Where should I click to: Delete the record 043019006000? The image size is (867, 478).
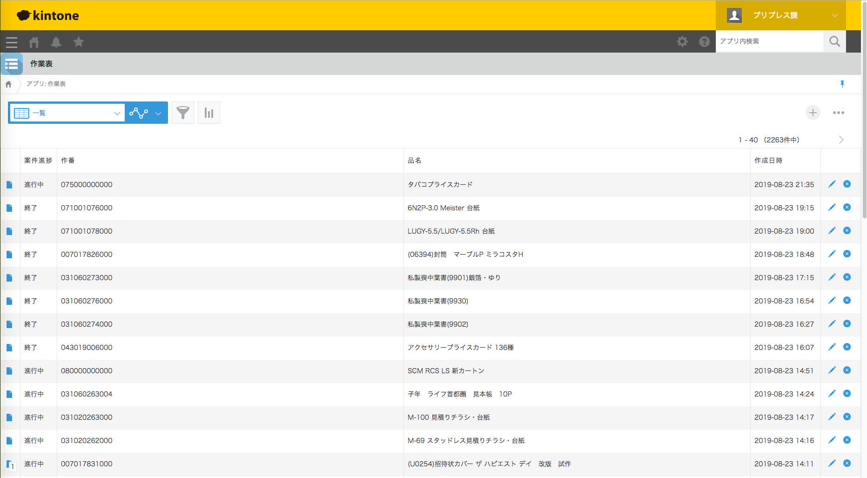[x=847, y=347]
